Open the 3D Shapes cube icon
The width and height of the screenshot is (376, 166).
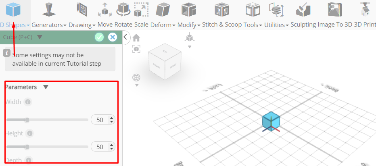click(x=13, y=10)
